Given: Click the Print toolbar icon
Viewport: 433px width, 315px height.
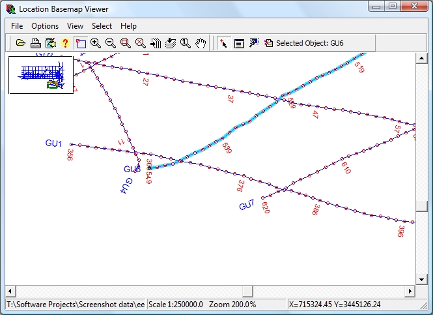Looking at the screenshot, I should (x=36, y=43).
